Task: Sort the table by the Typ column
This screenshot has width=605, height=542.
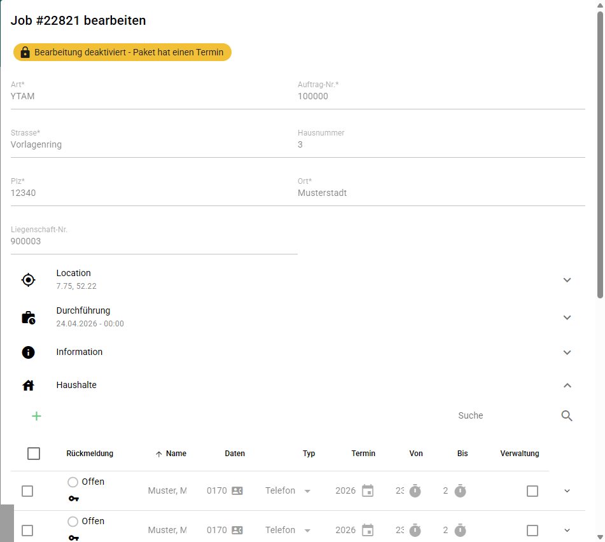Action: pyautogui.click(x=309, y=454)
